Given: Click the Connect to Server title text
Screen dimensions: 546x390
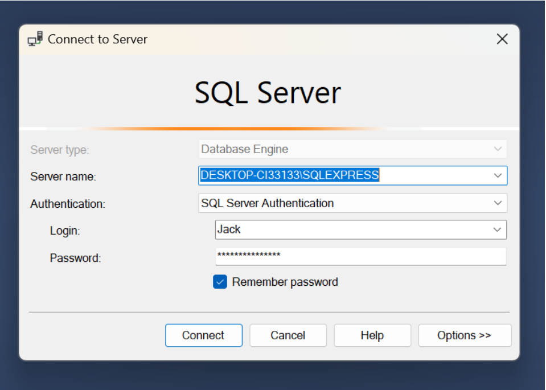Looking at the screenshot, I should coord(97,39).
